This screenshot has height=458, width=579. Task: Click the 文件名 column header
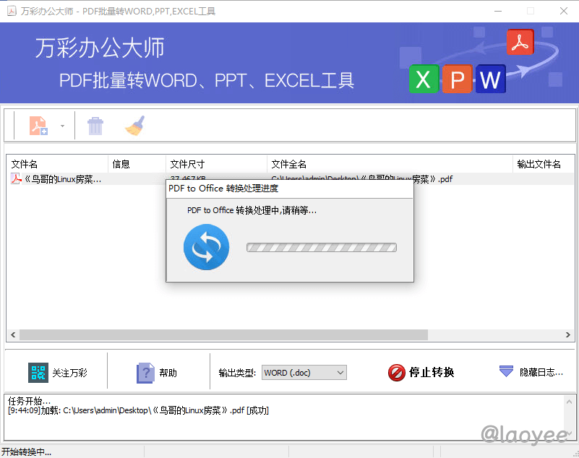click(58, 164)
